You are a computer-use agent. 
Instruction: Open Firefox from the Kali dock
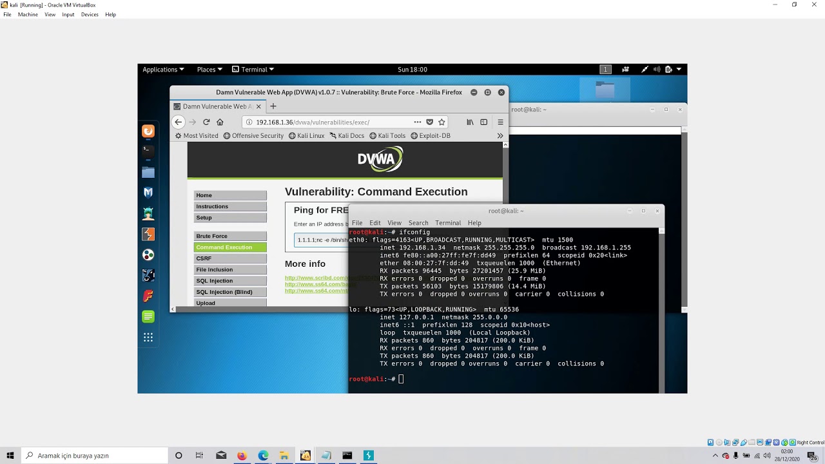148,131
